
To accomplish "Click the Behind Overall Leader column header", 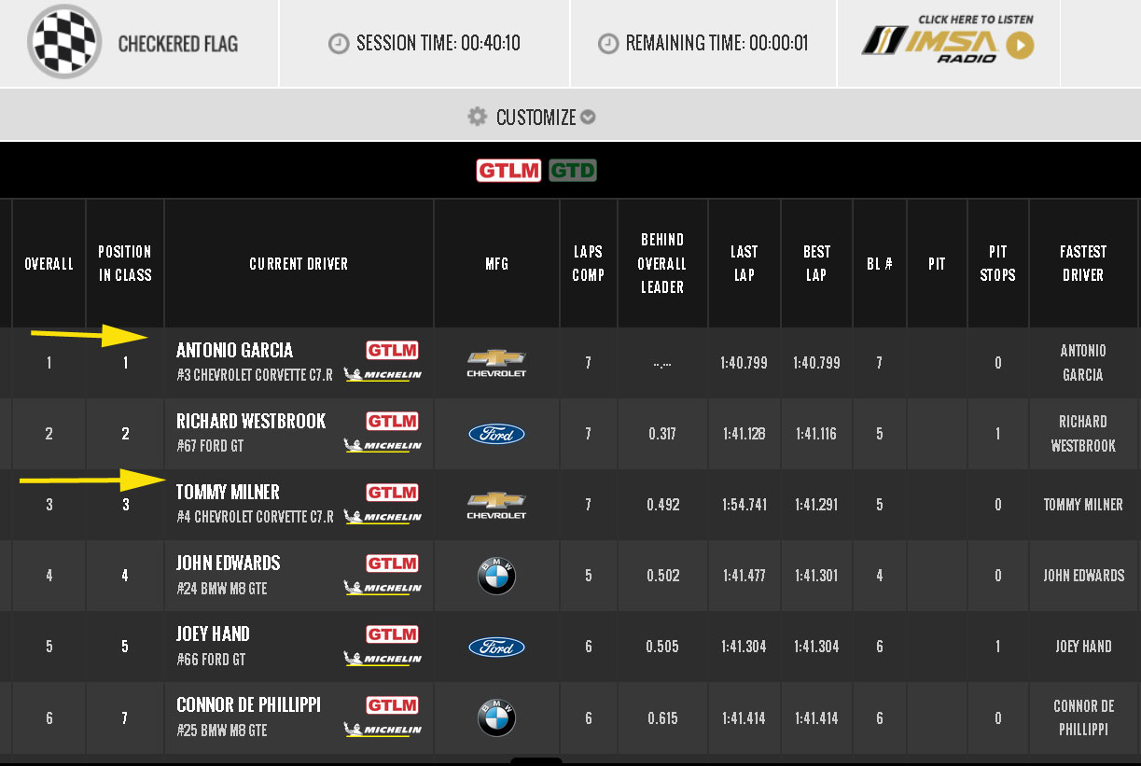I will pyautogui.click(x=661, y=263).
